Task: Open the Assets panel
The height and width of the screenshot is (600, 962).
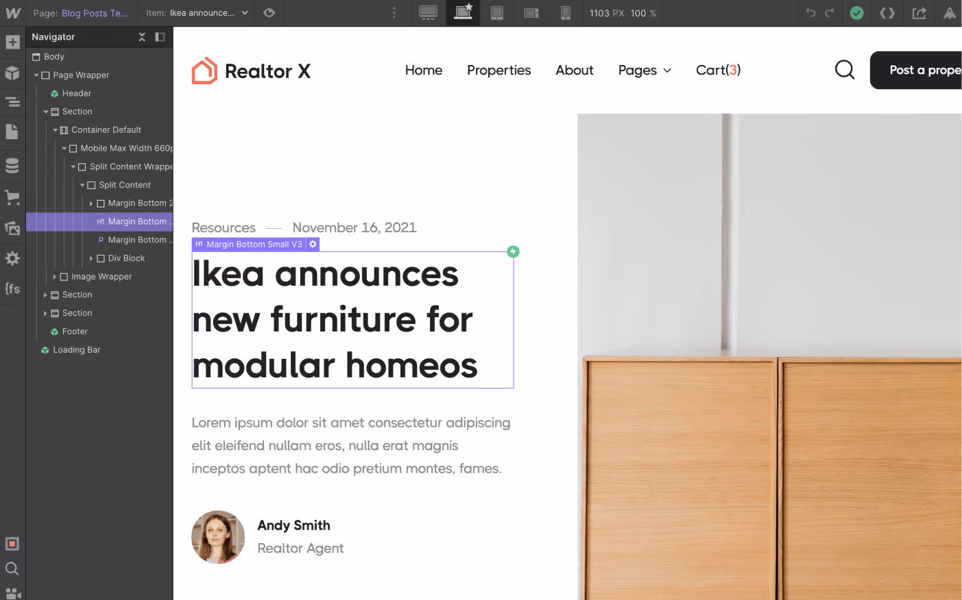Action: (12, 228)
